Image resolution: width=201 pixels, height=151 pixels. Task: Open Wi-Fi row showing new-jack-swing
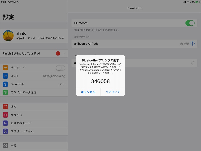coord(34,76)
